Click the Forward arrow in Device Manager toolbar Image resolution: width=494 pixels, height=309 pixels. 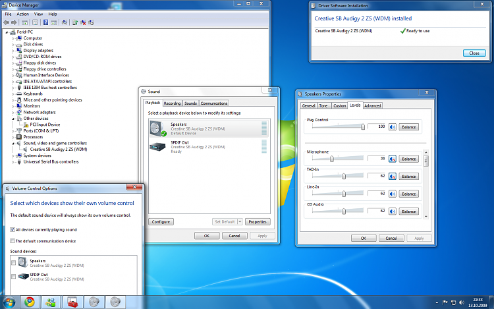[x=14, y=22]
